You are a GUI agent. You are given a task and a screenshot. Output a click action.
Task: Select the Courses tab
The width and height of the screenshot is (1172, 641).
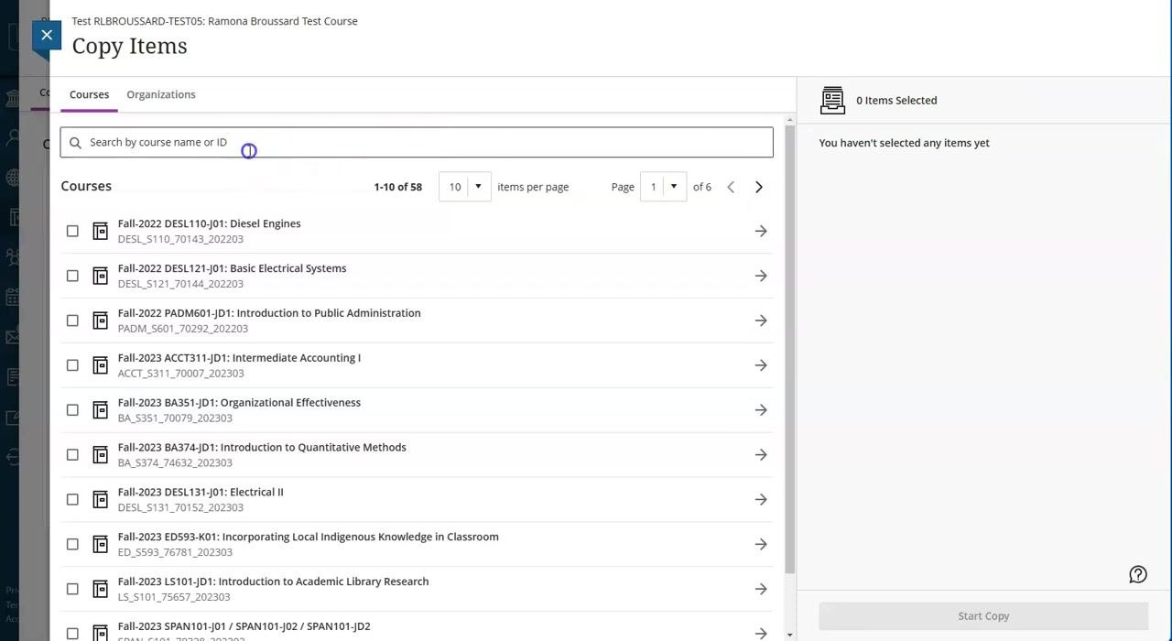click(x=89, y=94)
